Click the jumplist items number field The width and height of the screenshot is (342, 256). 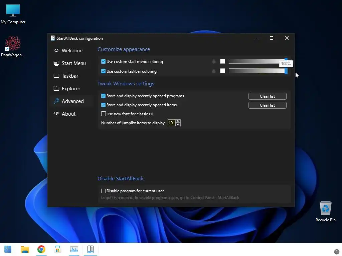click(171, 123)
